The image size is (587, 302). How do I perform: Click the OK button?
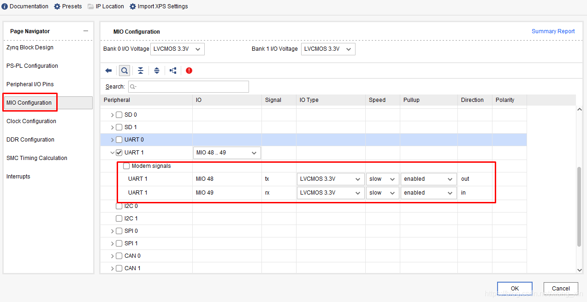[x=515, y=289]
